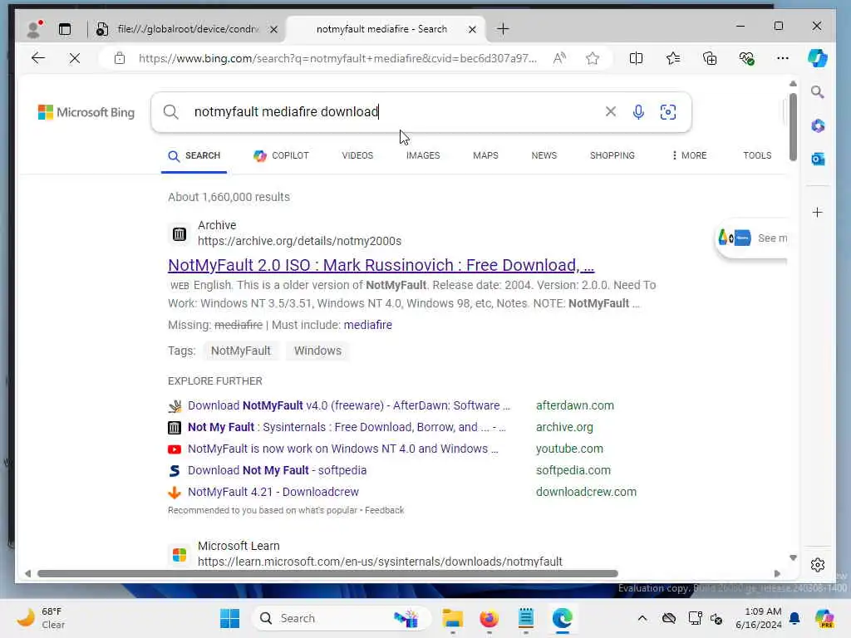Open sidebar settings gear
The image size is (851, 638).
pos(818,565)
